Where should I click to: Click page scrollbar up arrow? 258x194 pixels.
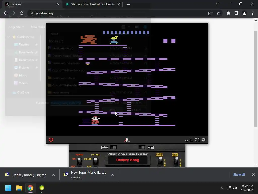(x=256, y=20)
